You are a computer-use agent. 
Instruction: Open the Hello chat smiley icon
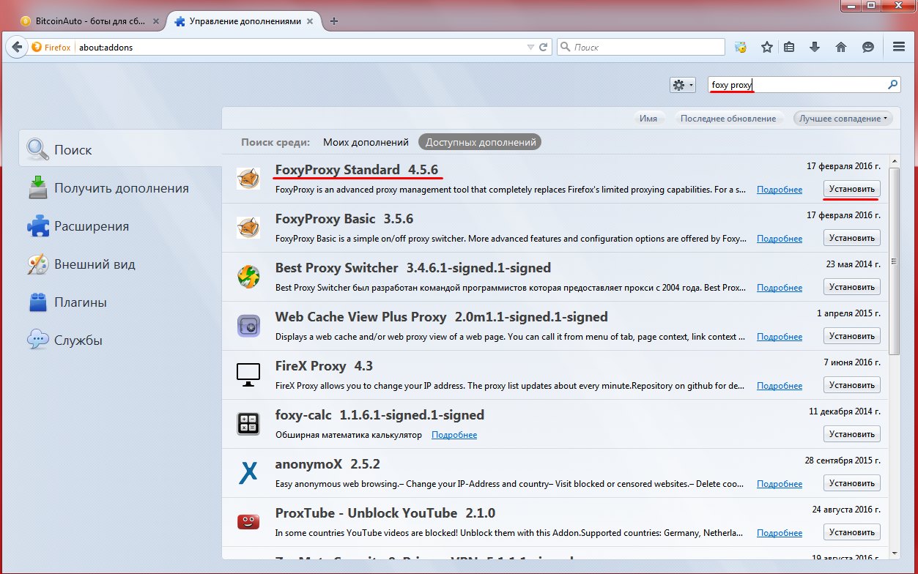[x=868, y=47]
